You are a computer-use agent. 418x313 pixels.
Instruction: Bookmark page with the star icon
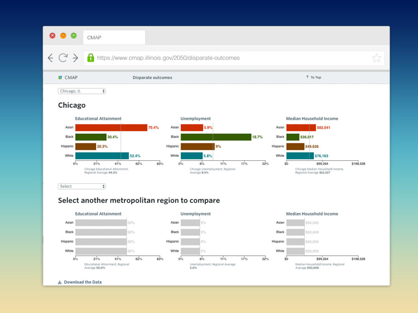pos(377,58)
